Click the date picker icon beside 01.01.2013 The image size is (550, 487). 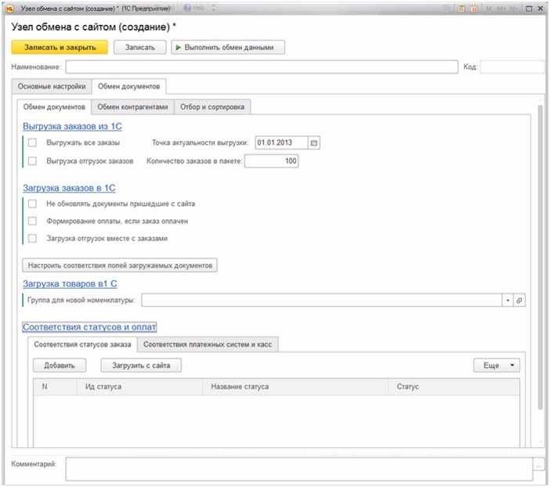pyautogui.click(x=314, y=143)
